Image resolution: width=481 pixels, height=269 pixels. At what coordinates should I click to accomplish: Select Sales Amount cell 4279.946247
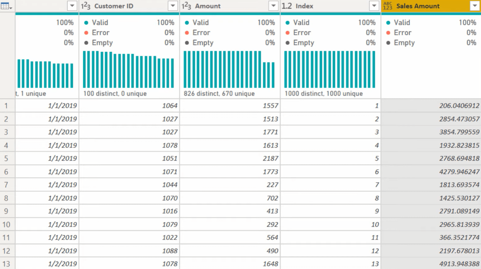(431, 172)
